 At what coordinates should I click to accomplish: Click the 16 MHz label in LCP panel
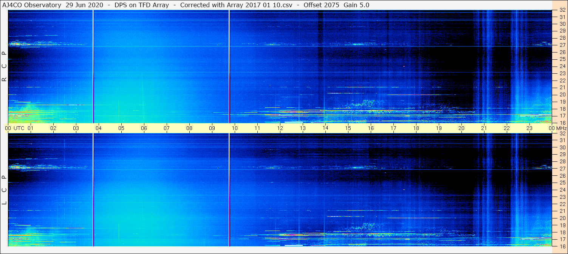(x=562, y=246)
